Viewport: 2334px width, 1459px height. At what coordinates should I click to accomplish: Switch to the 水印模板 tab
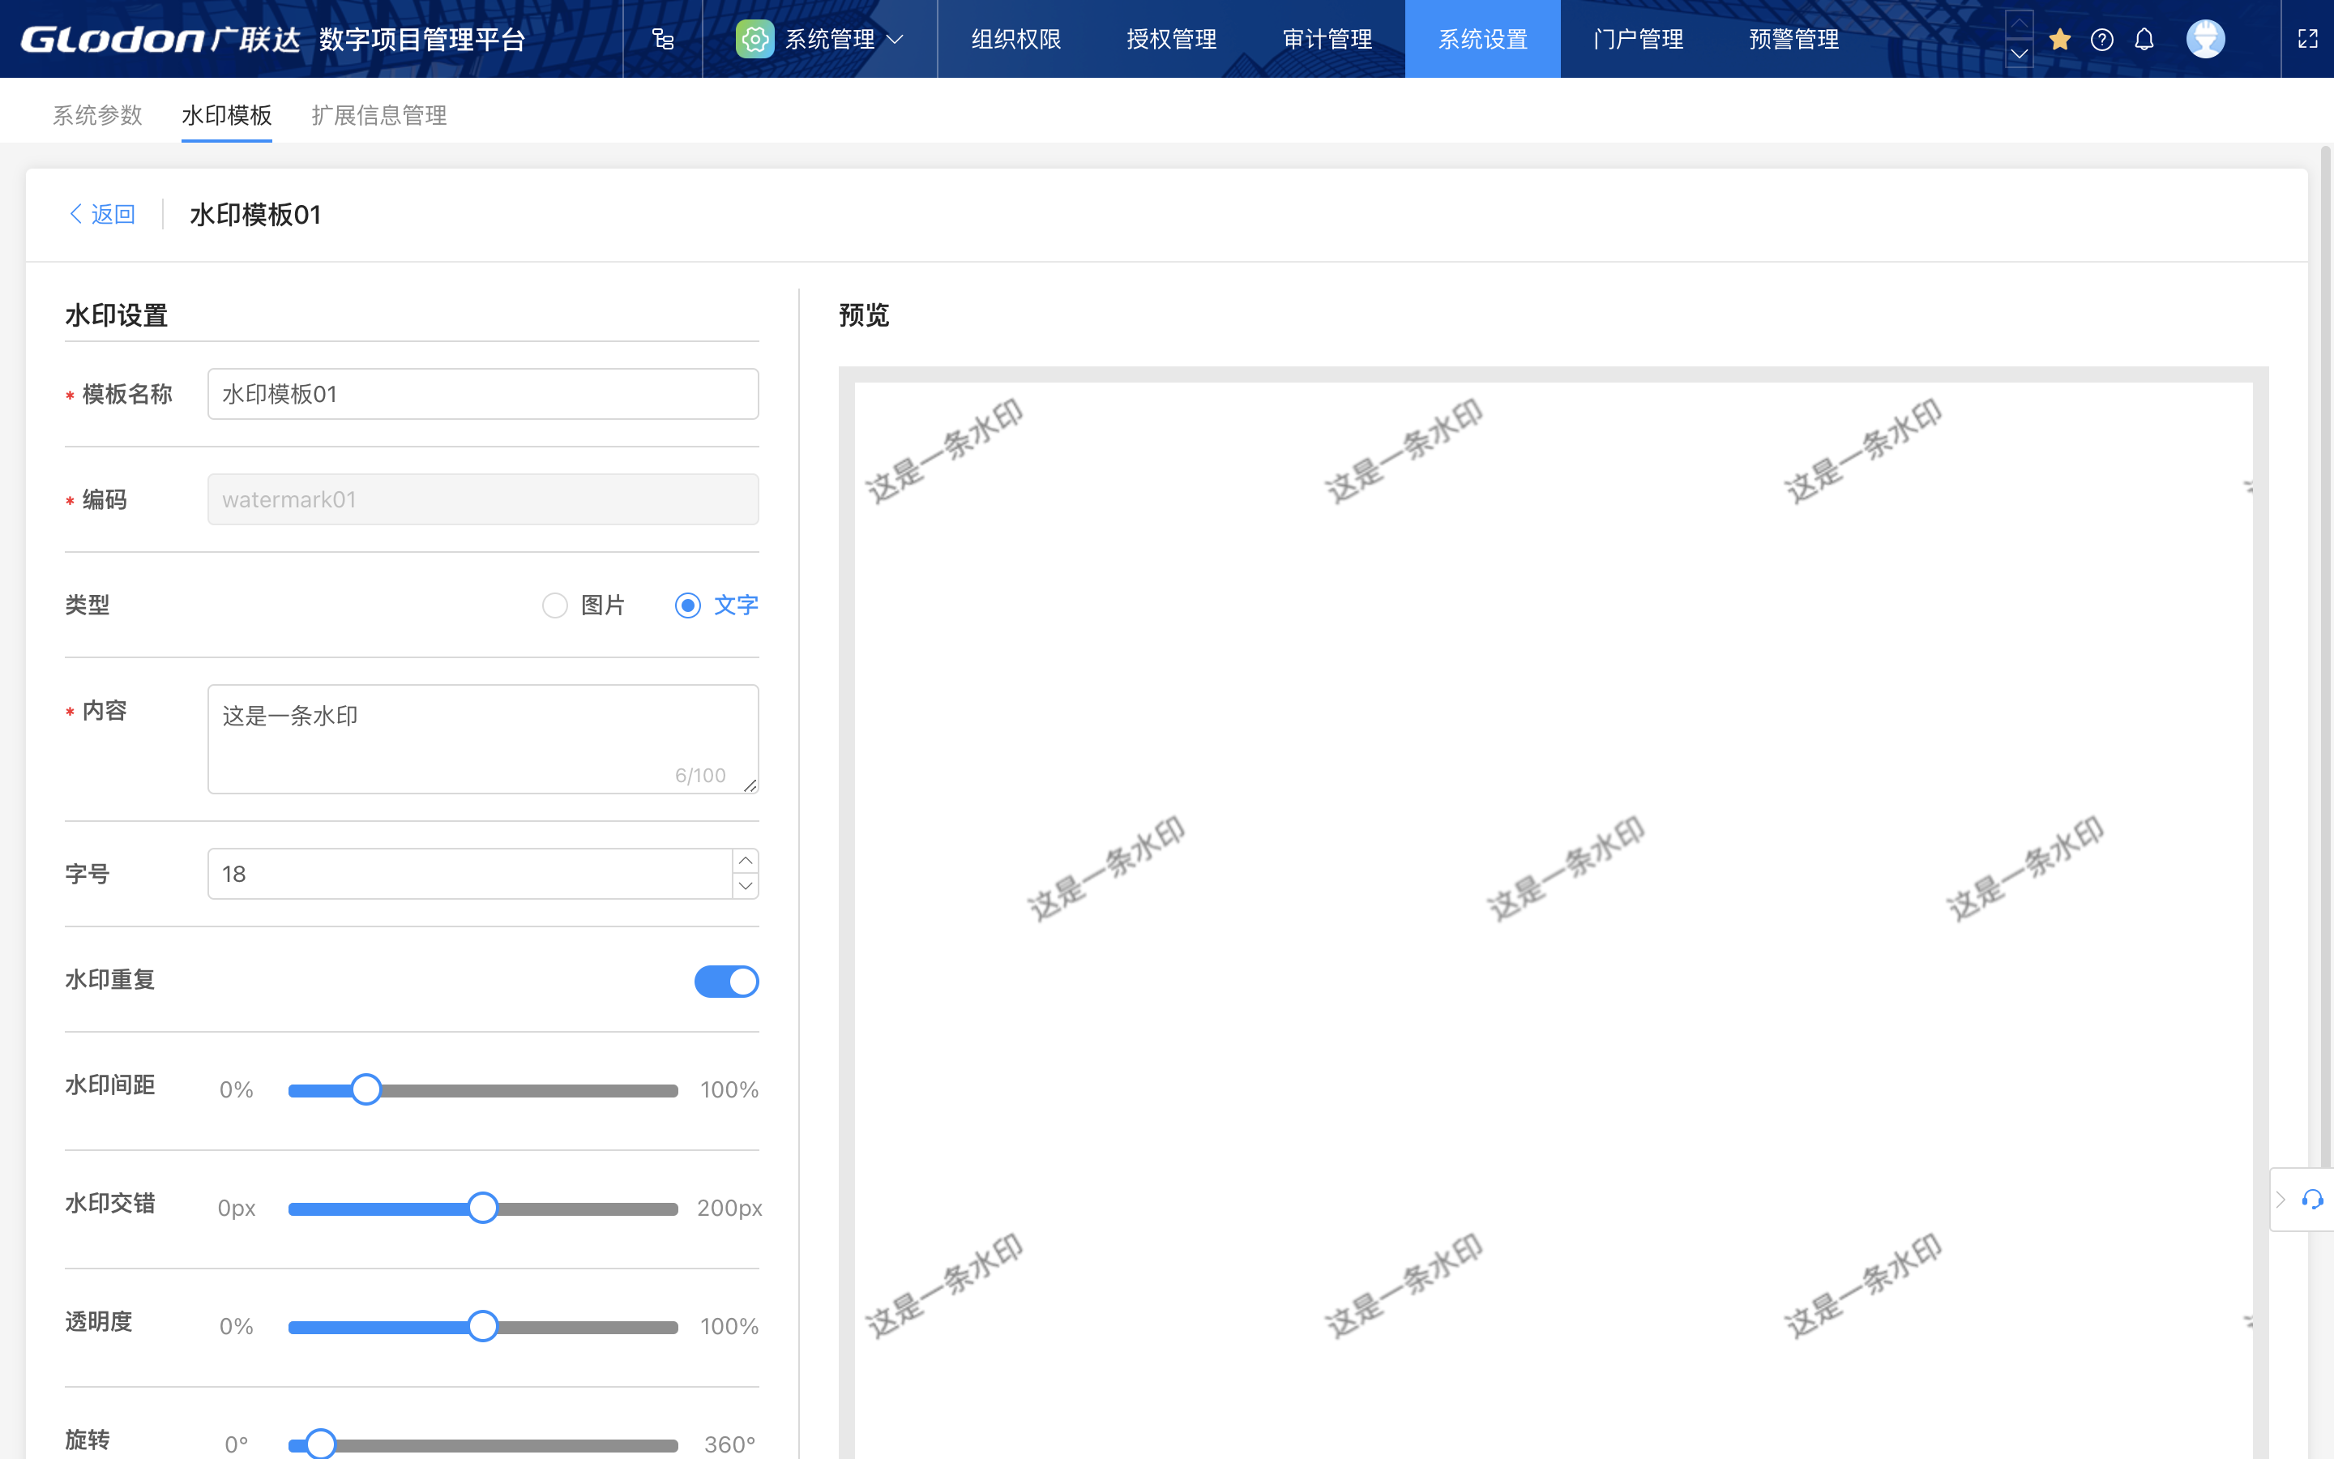point(227,115)
